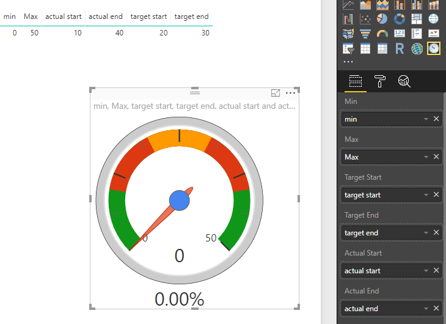Viewport: 446px width, 324px height.
Task: Open dropdown arrow for target start field
Action: pos(426,195)
